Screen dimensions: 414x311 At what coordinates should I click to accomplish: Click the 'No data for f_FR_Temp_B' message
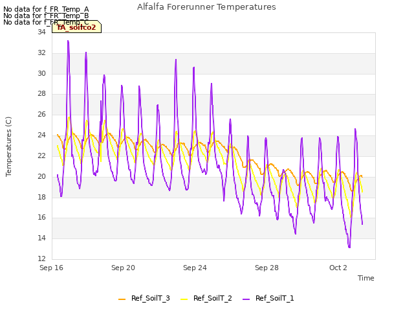(46, 16)
